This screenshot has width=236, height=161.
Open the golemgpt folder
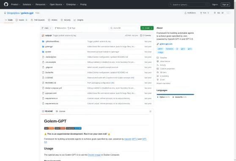click(49, 47)
